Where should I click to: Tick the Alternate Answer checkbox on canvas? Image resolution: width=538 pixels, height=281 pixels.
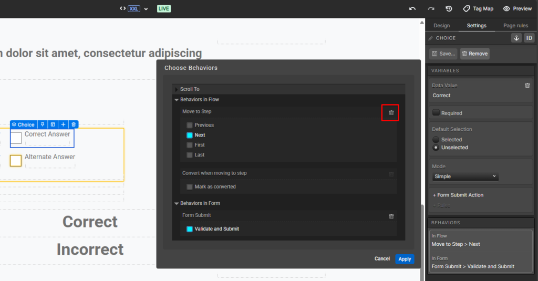15,161
